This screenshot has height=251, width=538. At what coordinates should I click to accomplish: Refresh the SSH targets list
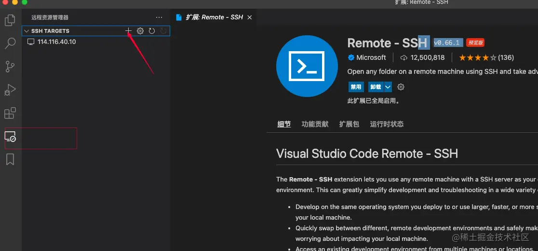tap(152, 31)
